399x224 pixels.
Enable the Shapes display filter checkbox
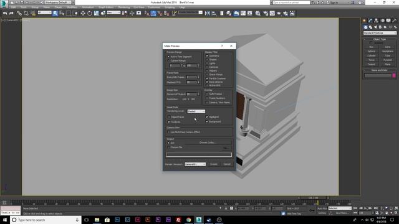(207, 60)
